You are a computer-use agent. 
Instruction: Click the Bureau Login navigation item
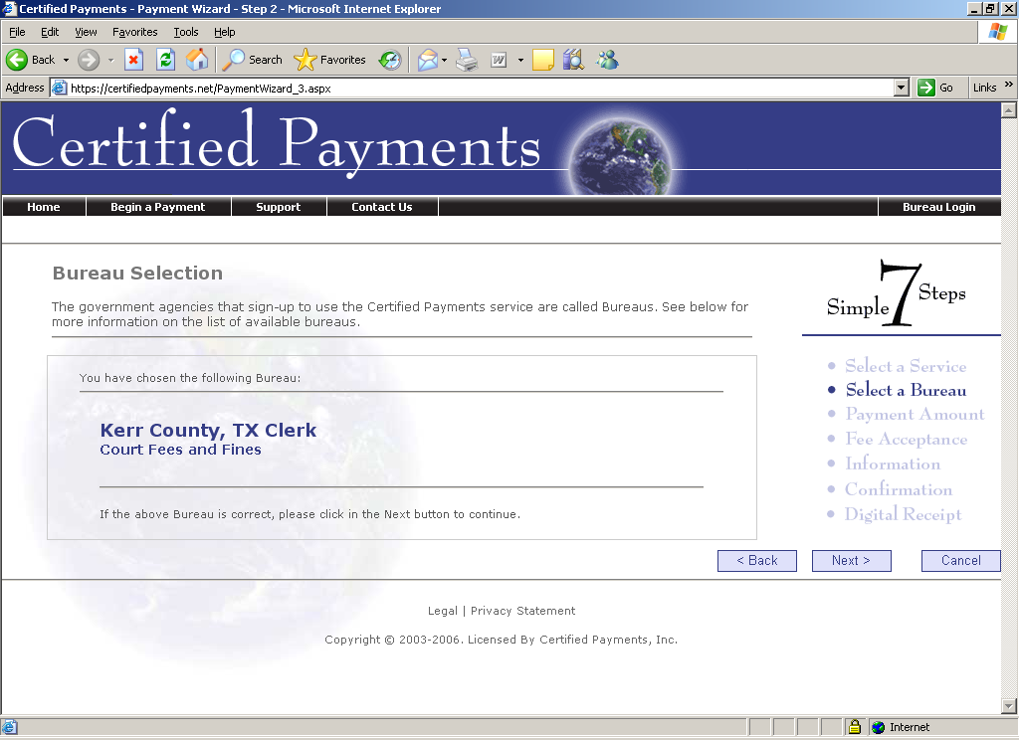(938, 207)
